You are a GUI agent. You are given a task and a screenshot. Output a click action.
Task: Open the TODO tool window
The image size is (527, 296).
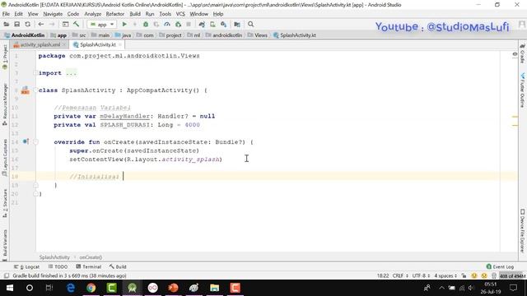pos(58,266)
